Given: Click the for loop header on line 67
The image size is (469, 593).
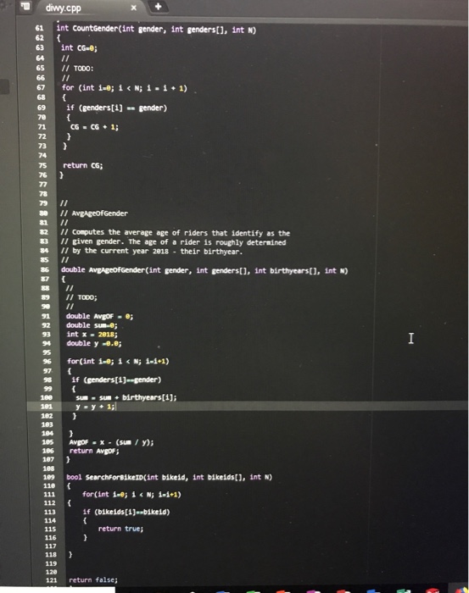Looking at the screenshot, I should click(125, 88).
